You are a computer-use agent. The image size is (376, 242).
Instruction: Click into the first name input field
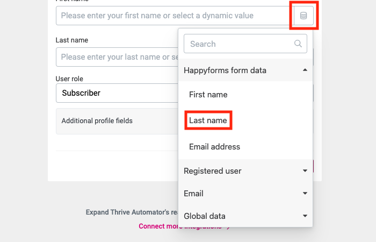[x=175, y=16]
